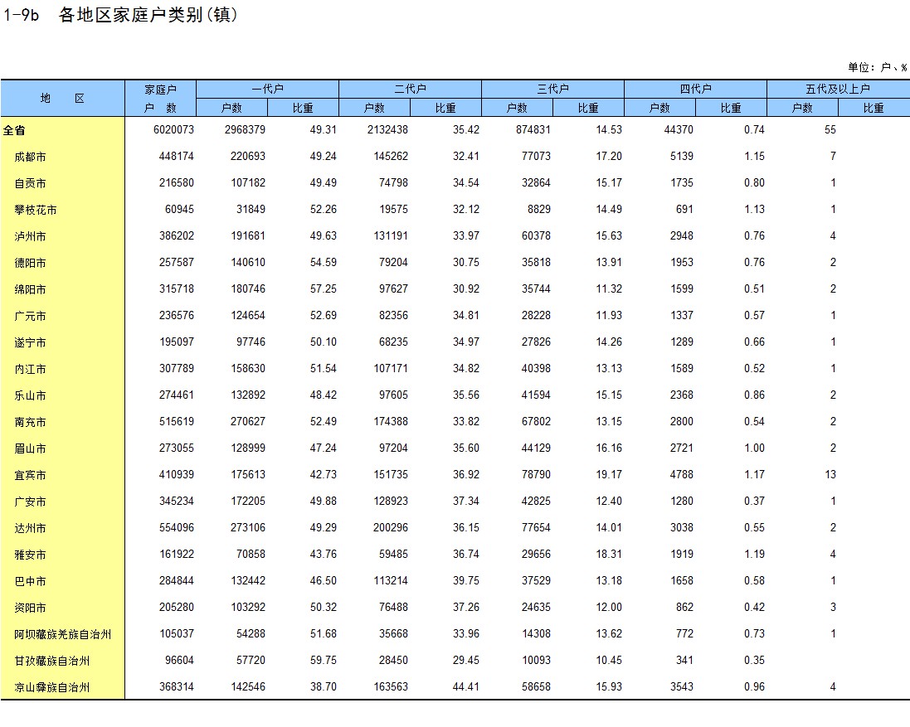This screenshot has width=910, height=727.
Task: Click the '四代户' group header
Action: click(x=696, y=89)
